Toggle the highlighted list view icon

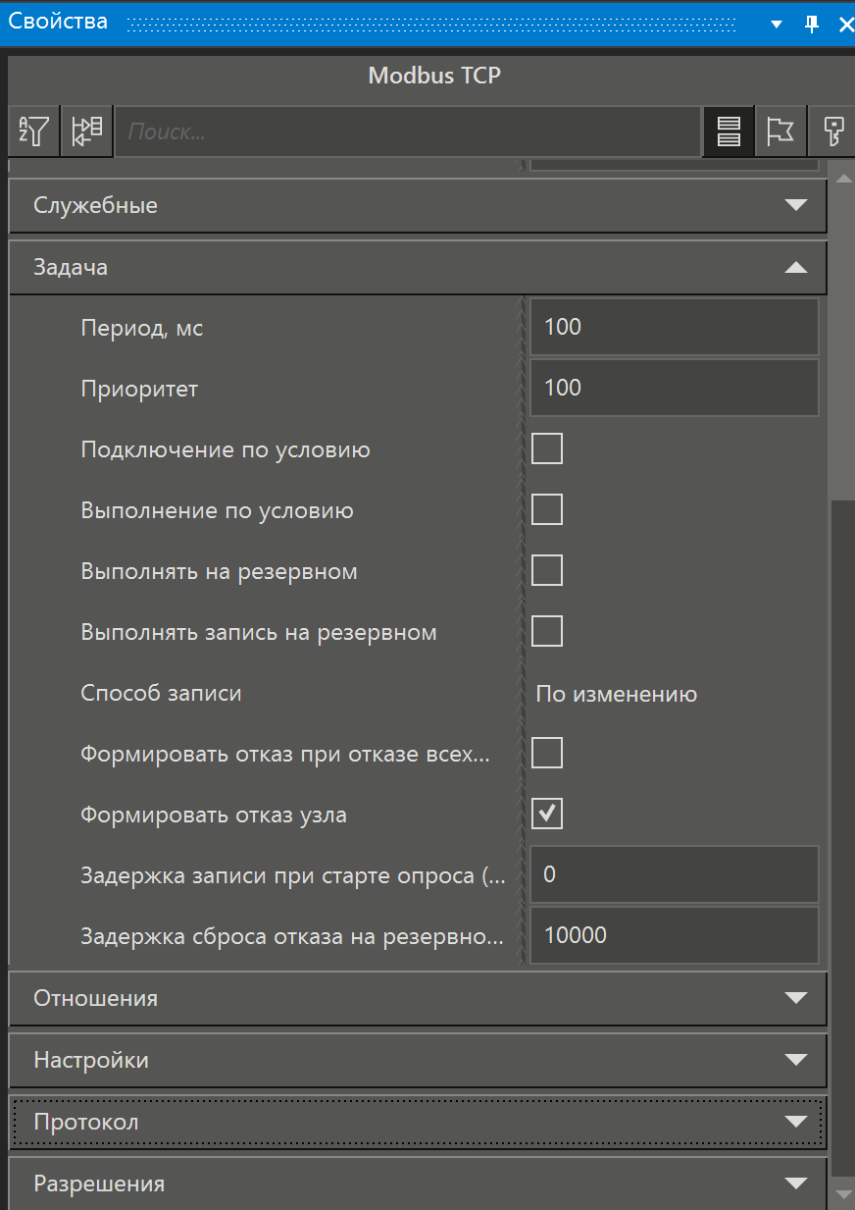click(729, 131)
